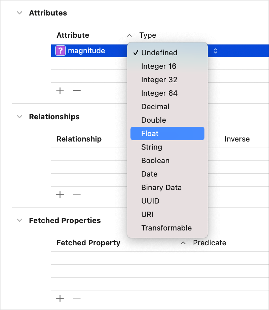This screenshot has width=269, height=310.
Task: Click the minus icon under Relationships
Action: tap(77, 194)
